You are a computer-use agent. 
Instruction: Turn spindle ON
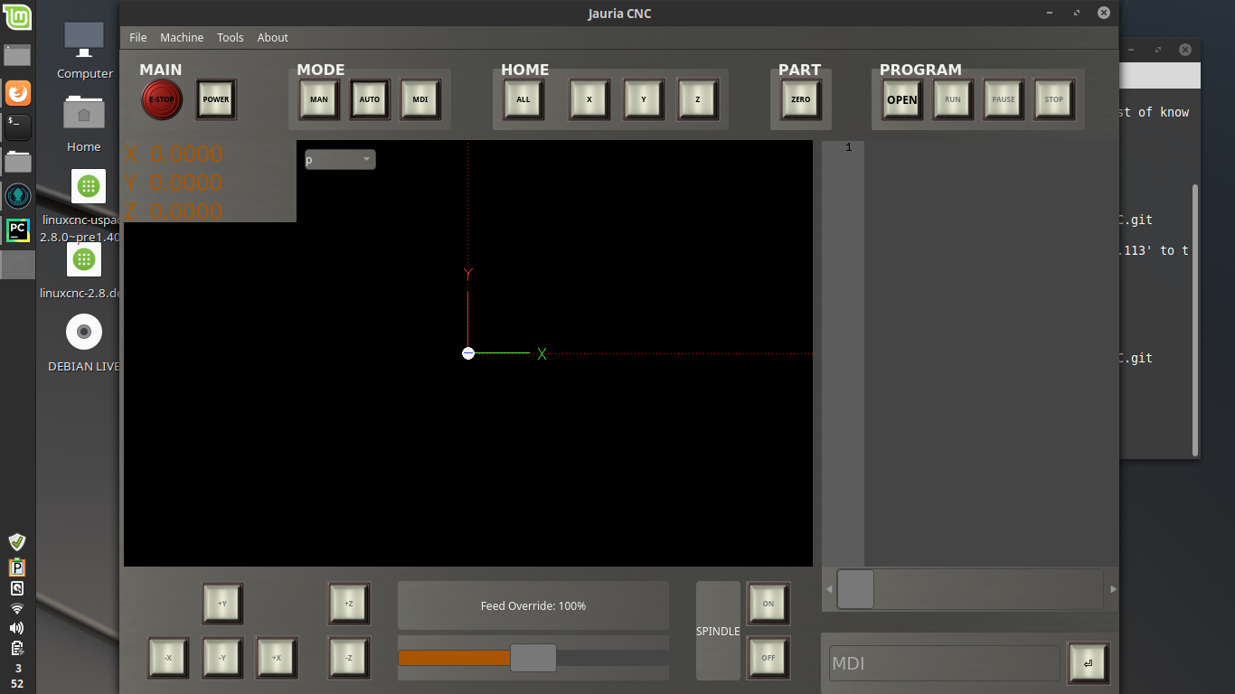coord(768,604)
